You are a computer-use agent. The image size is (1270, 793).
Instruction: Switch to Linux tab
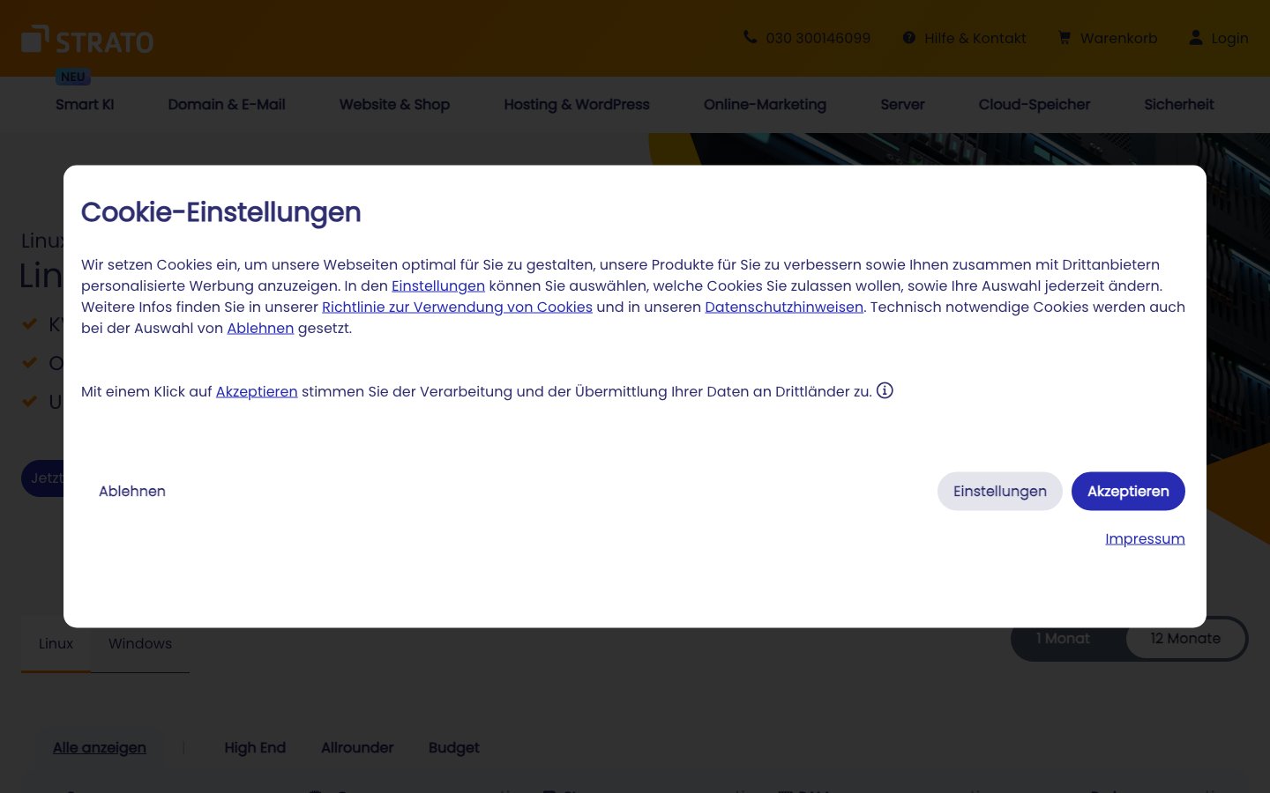(x=56, y=644)
